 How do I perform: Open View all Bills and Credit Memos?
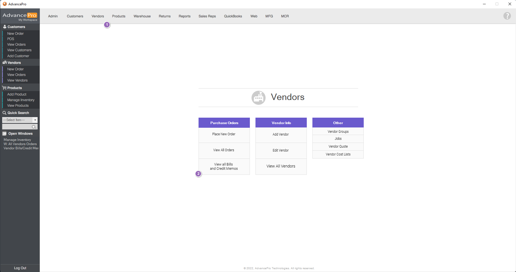224,167
